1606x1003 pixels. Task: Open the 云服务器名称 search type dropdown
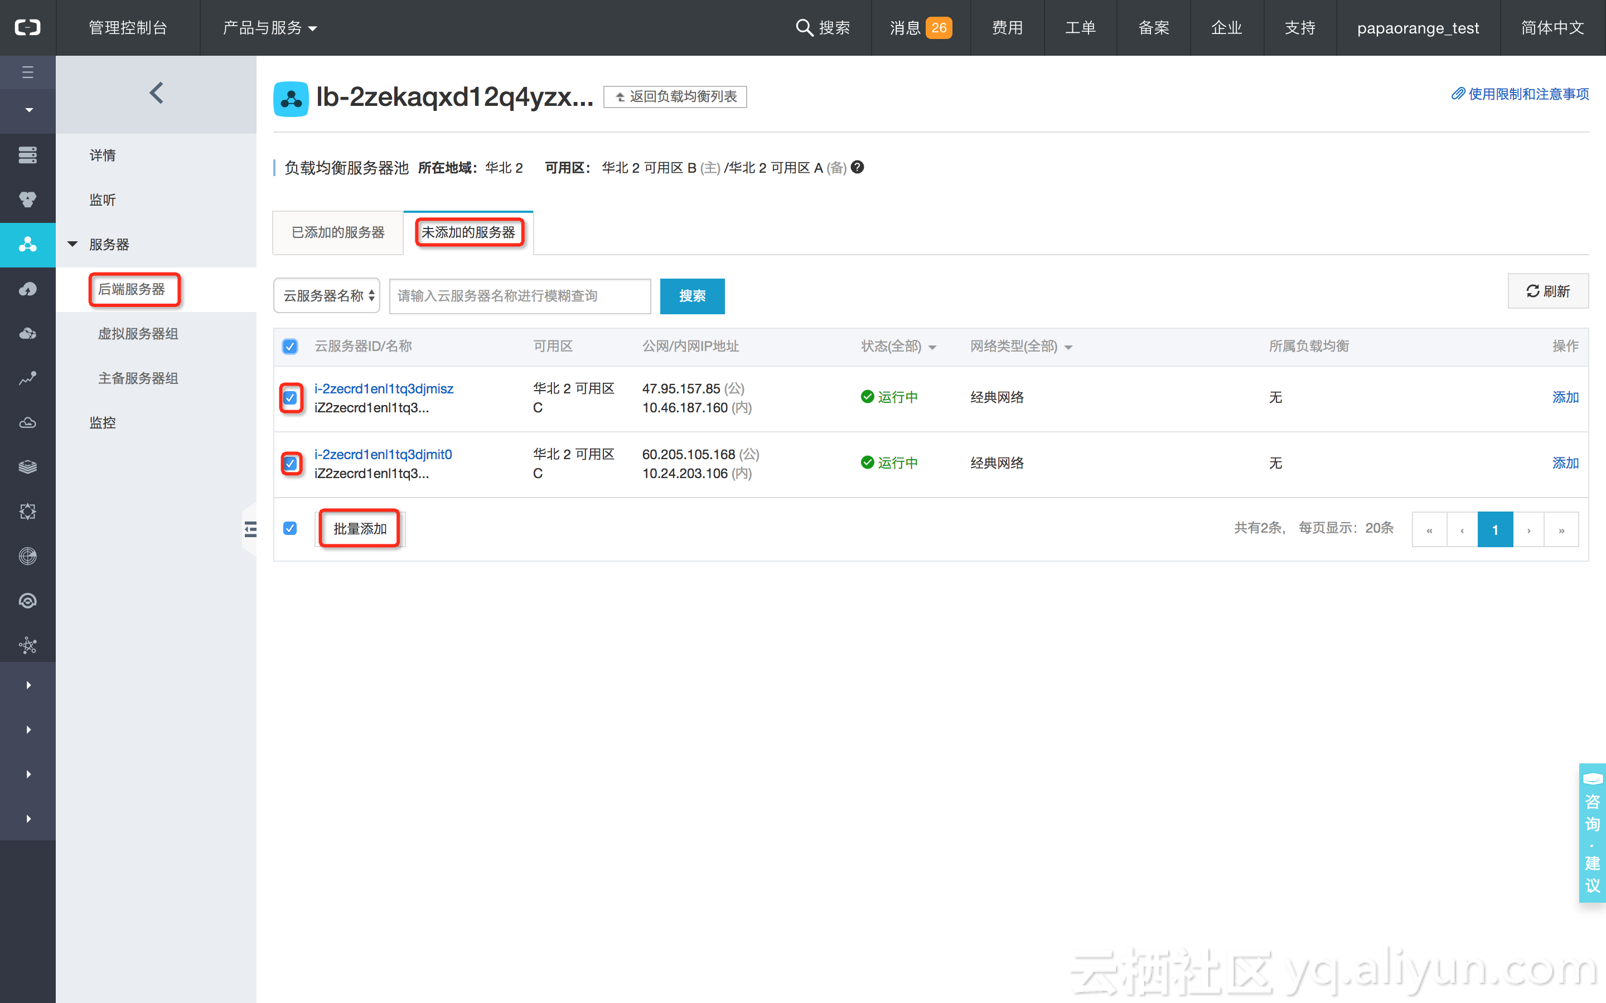(x=327, y=296)
